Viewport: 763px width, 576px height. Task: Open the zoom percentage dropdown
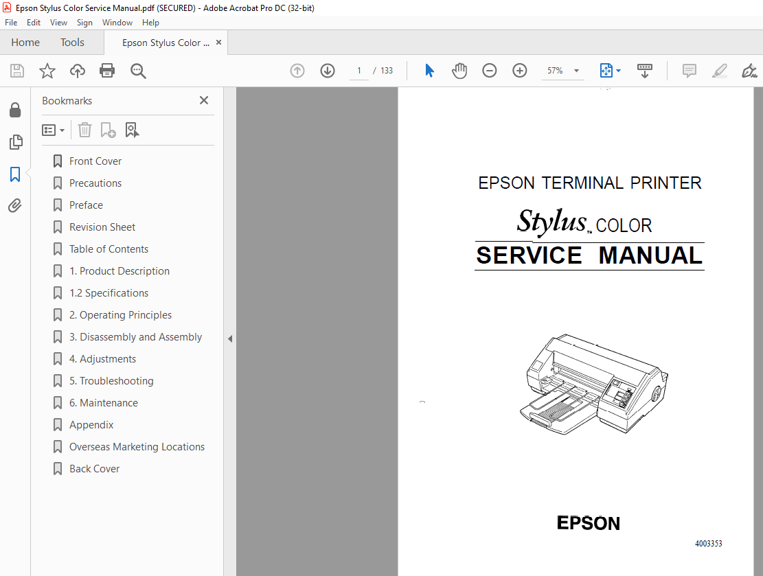(576, 70)
